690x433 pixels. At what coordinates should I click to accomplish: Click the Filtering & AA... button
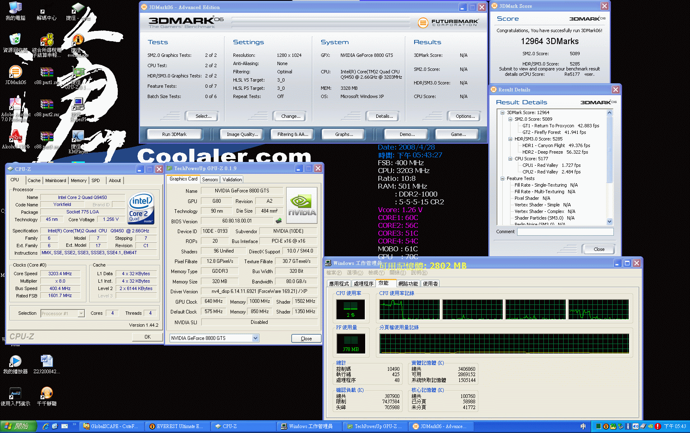(x=293, y=134)
